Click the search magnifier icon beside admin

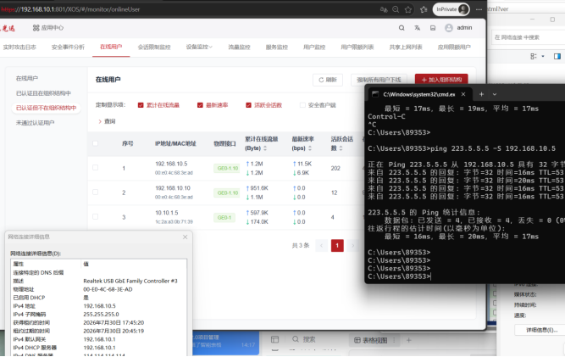click(402, 28)
